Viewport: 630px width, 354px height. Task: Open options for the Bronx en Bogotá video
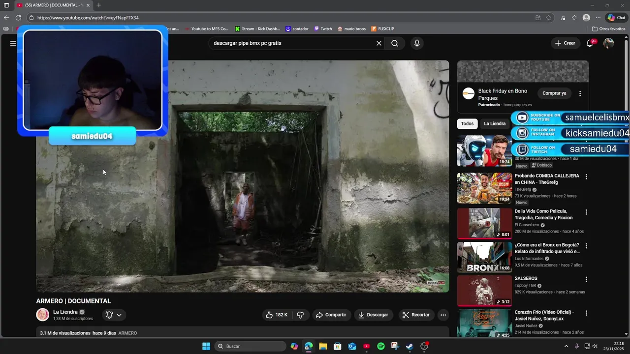pyautogui.click(x=586, y=246)
